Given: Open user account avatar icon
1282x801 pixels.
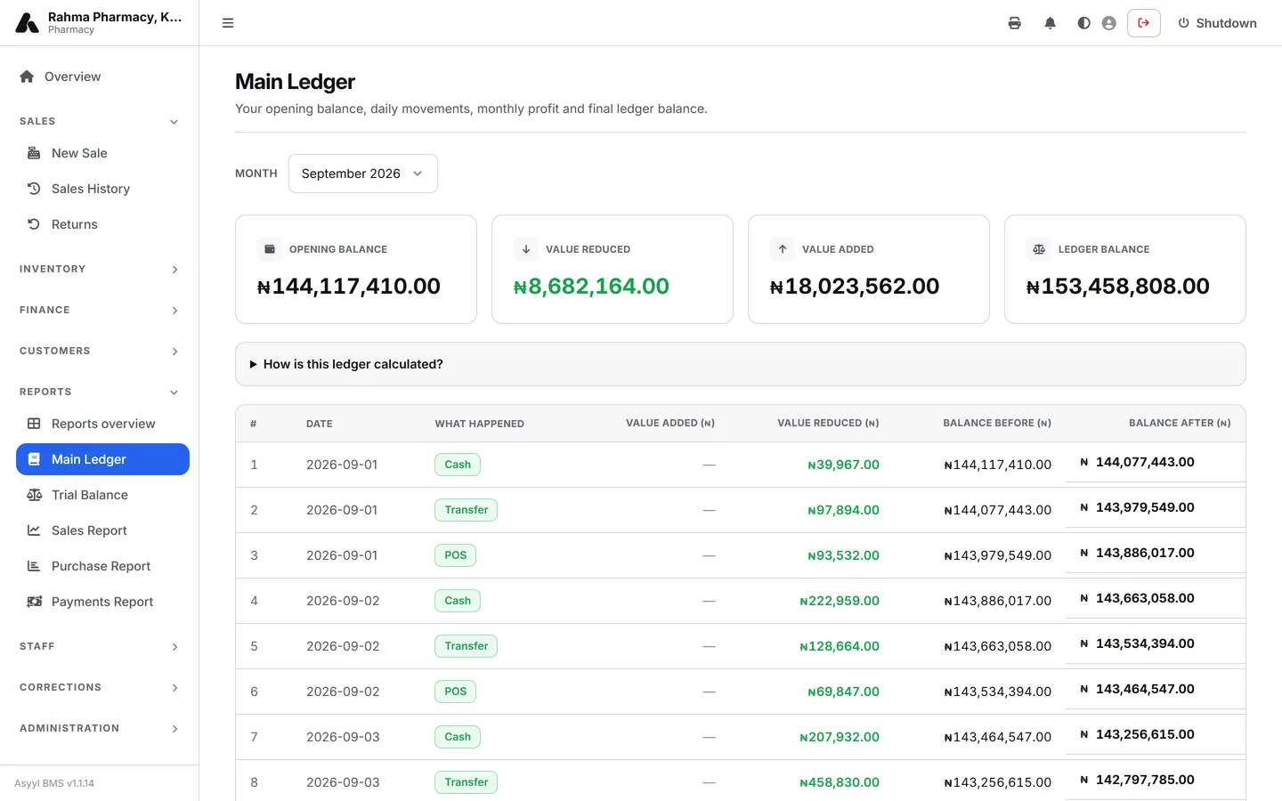Looking at the screenshot, I should (x=1108, y=23).
